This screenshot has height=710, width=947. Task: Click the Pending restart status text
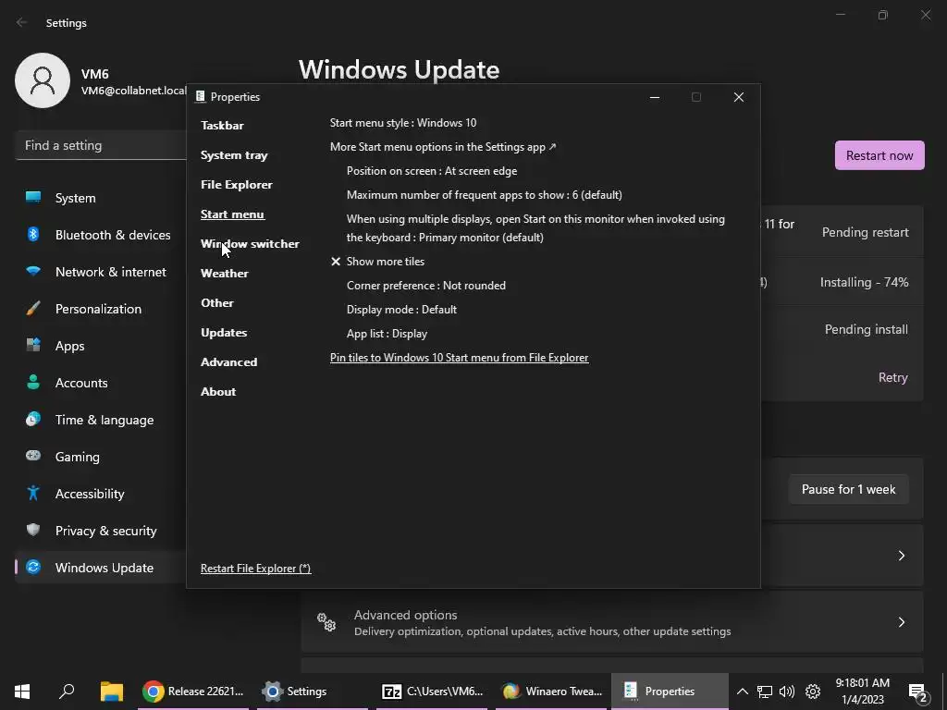[866, 232]
